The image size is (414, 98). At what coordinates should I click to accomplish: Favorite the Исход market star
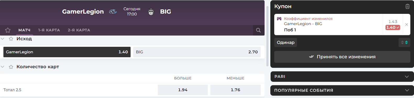click(x=11, y=39)
